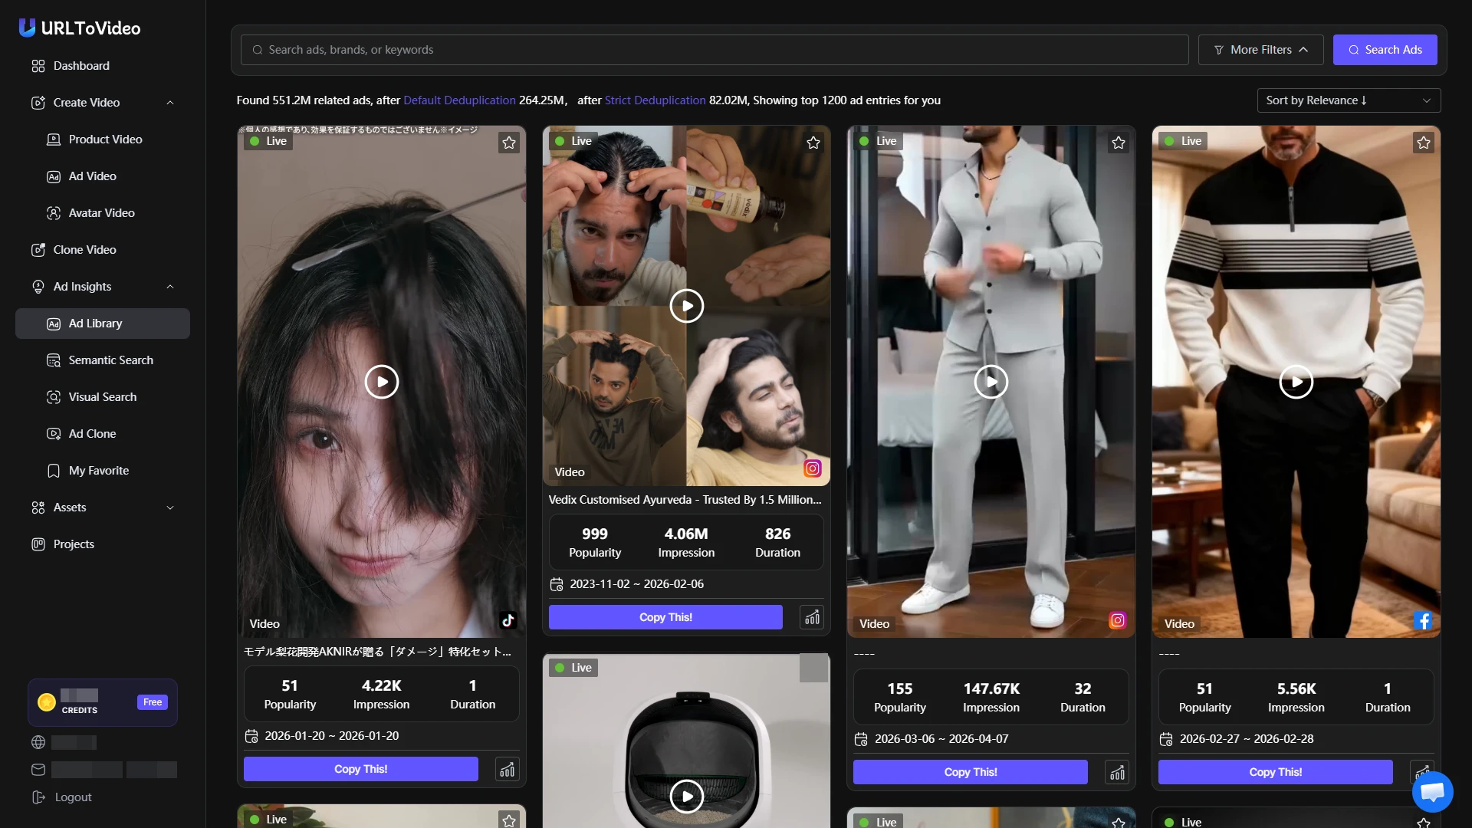The image size is (1472, 828).
Task: Toggle favorite star on Japanese hair ad
Action: tap(509, 143)
